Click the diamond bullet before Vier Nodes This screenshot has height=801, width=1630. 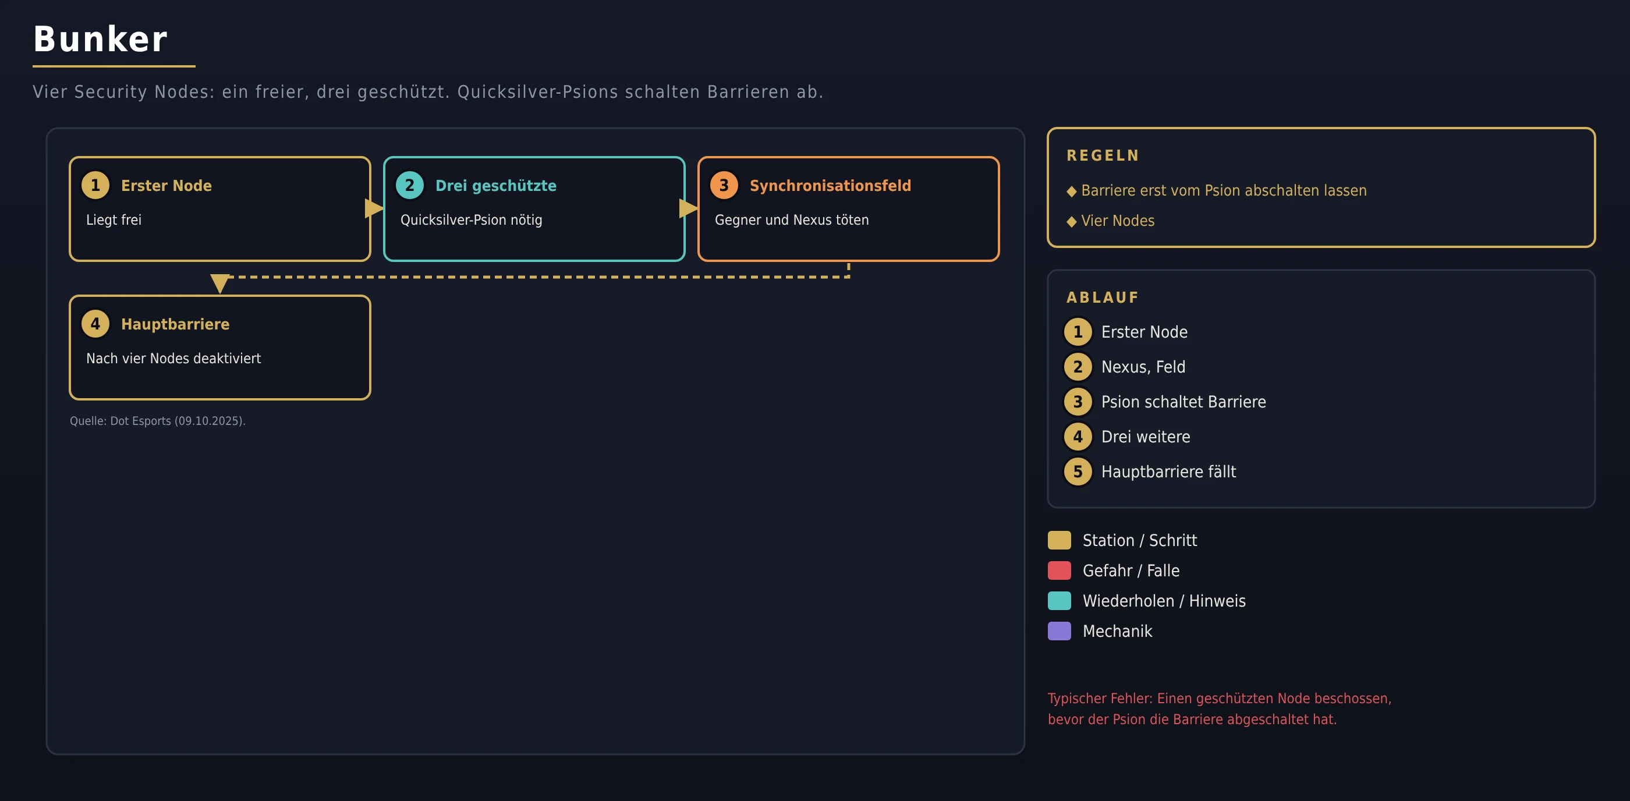pyautogui.click(x=1071, y=221)
